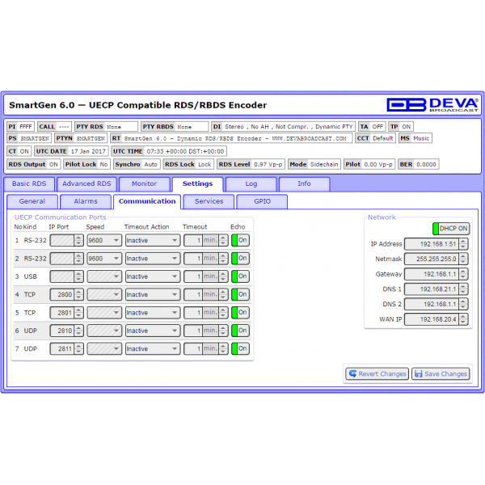The width and height of the screenshot is (485, 485).
Task: Toggle Echo On for port 4 TCP
Action: point(240,294)
